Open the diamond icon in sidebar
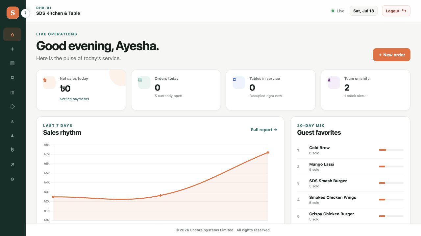The height and width of the screenshot is (236, 421). click(12, 107)
